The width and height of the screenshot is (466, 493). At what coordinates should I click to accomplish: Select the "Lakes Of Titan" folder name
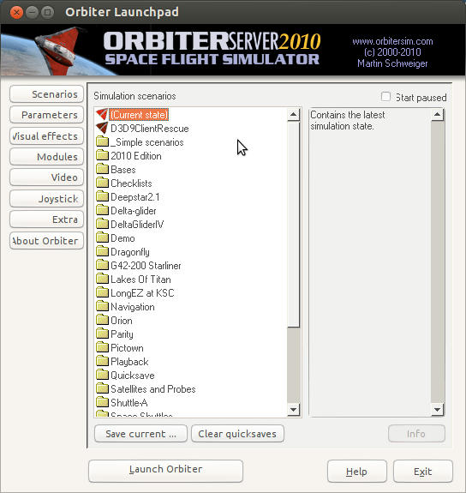(140, 280)
